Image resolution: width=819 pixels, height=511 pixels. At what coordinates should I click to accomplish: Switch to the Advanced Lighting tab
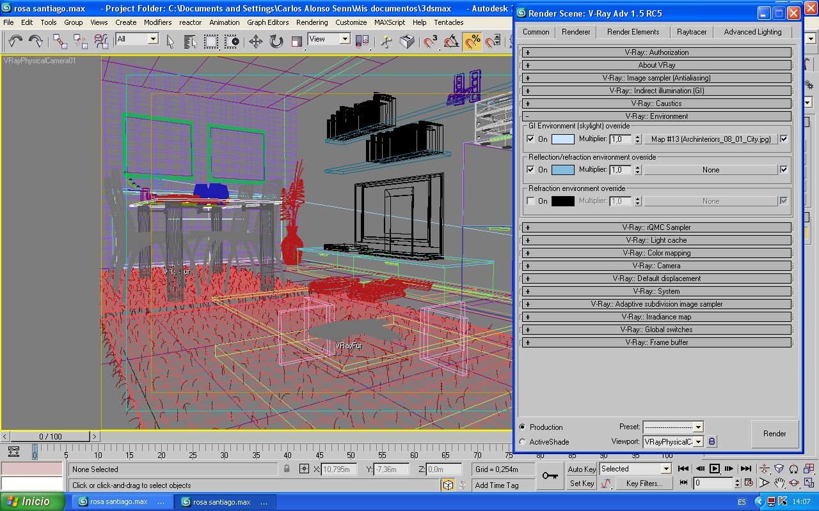coord(752,32)
